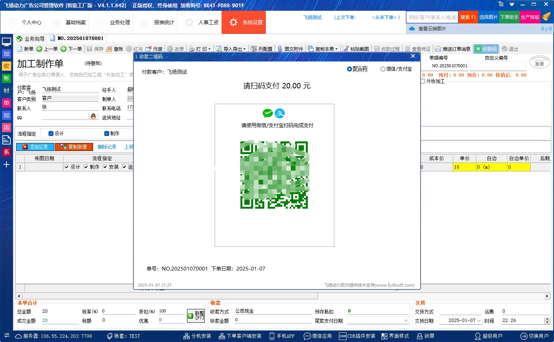Screen dimensions: 554x342
Task: Go to previous order 上一单
Action: click(39, 49)
